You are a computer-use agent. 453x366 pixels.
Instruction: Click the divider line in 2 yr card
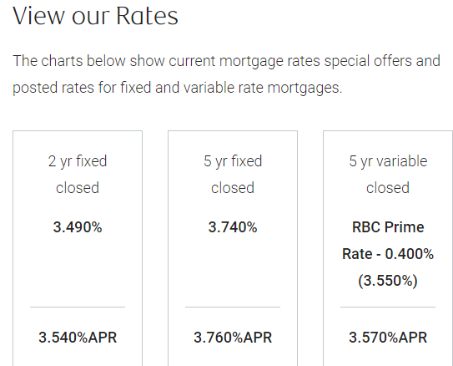[78, 307]
